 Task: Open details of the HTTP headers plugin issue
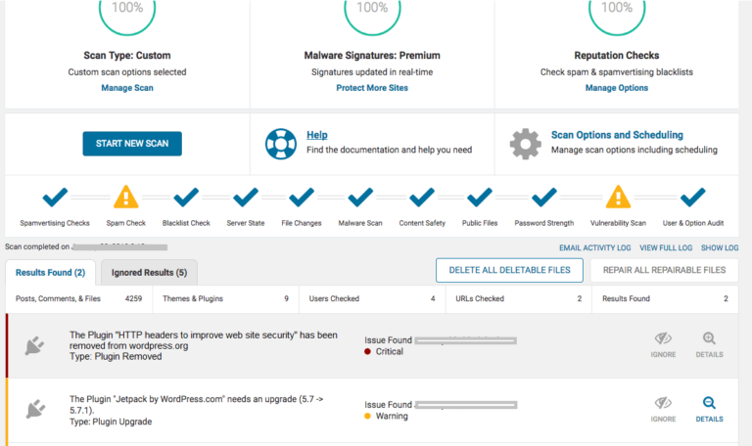click(709, 345)
